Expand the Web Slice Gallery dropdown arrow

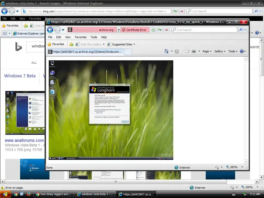pyautogui.click(x=104, y=44)
